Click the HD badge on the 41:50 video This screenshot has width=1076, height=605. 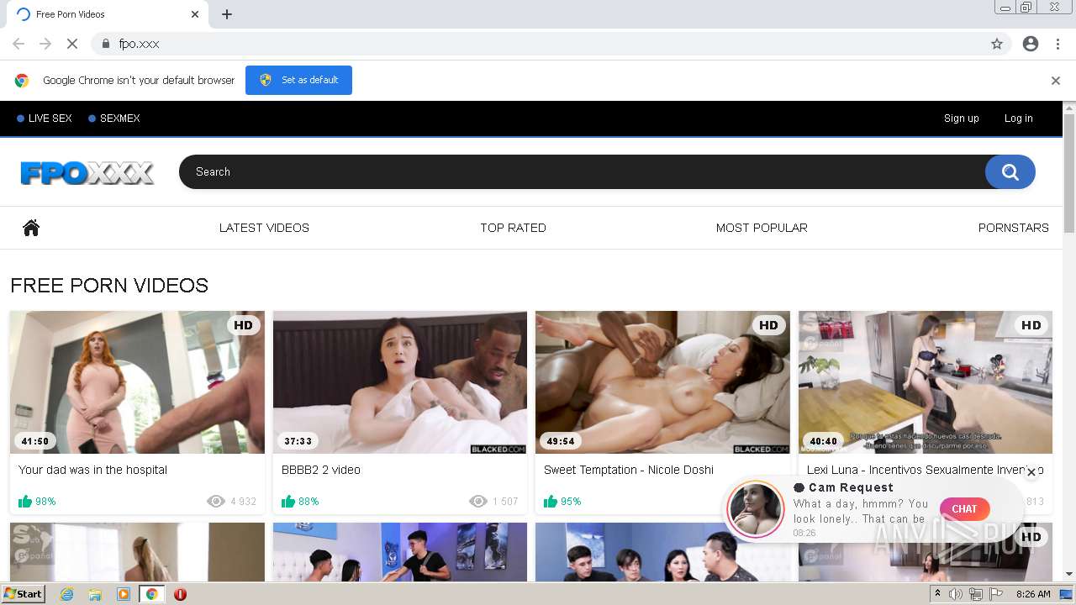tap(243, 325)
